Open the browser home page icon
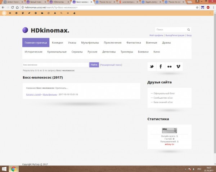 point(17,8)
